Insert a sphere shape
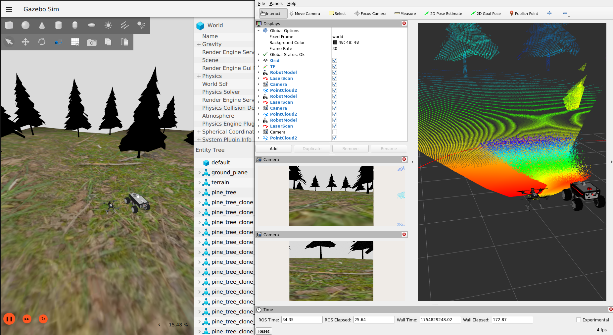 [25, 25]
